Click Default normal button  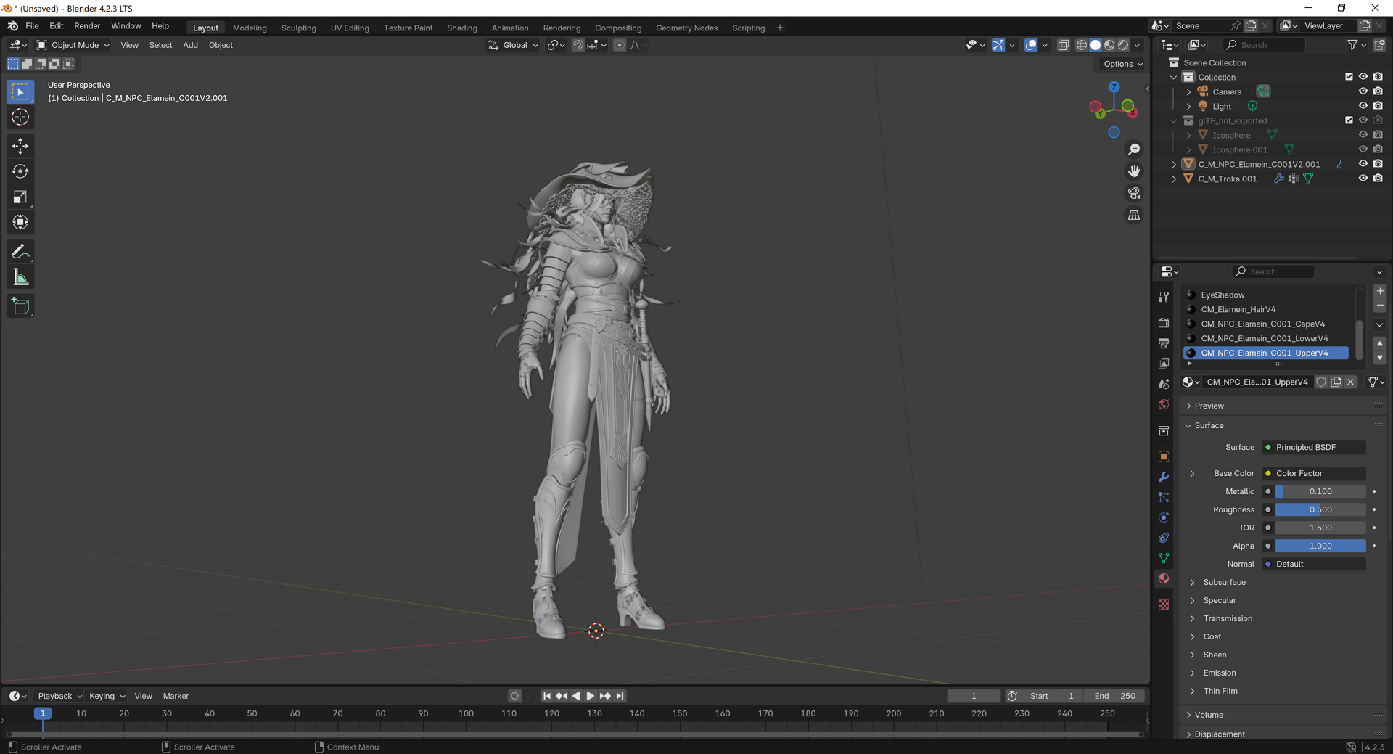click(x=1314, y=564)
